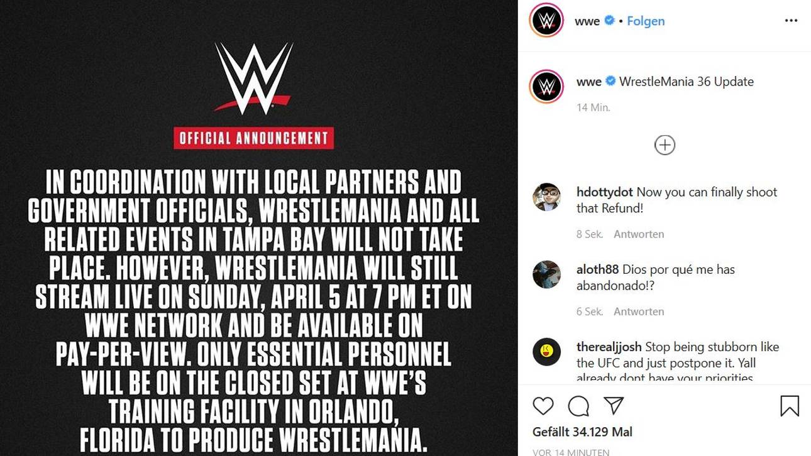Open the WWE profile picture in the header
The image size is (811, 456).
pos(544,21)
